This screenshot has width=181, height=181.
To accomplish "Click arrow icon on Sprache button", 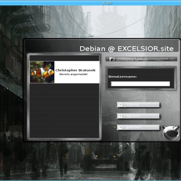I will pyautogui.click(x=120, y=116).
